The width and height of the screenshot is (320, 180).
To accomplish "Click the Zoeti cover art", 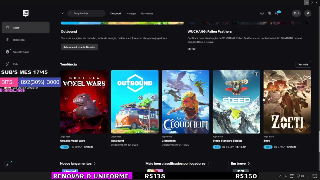I will [287, 102].
